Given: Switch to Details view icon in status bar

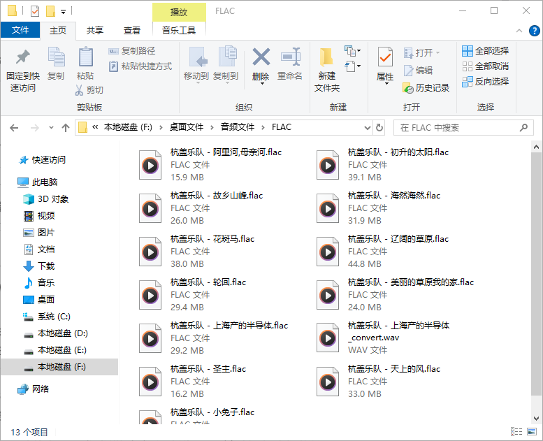Looking at the screenshot, I should (516, 431).
